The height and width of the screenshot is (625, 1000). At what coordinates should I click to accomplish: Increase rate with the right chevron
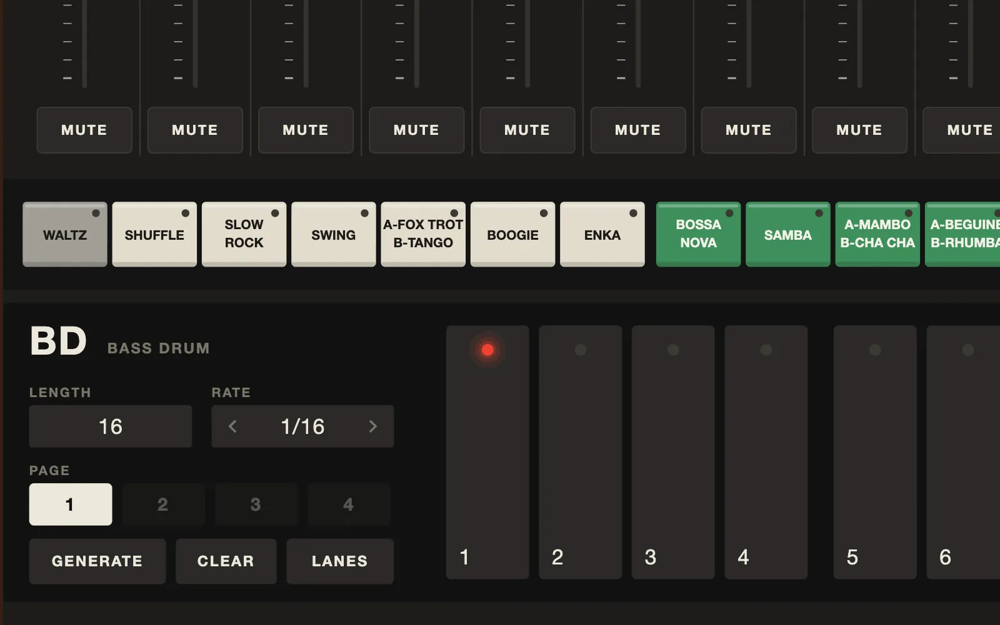[x=373, y=426]
